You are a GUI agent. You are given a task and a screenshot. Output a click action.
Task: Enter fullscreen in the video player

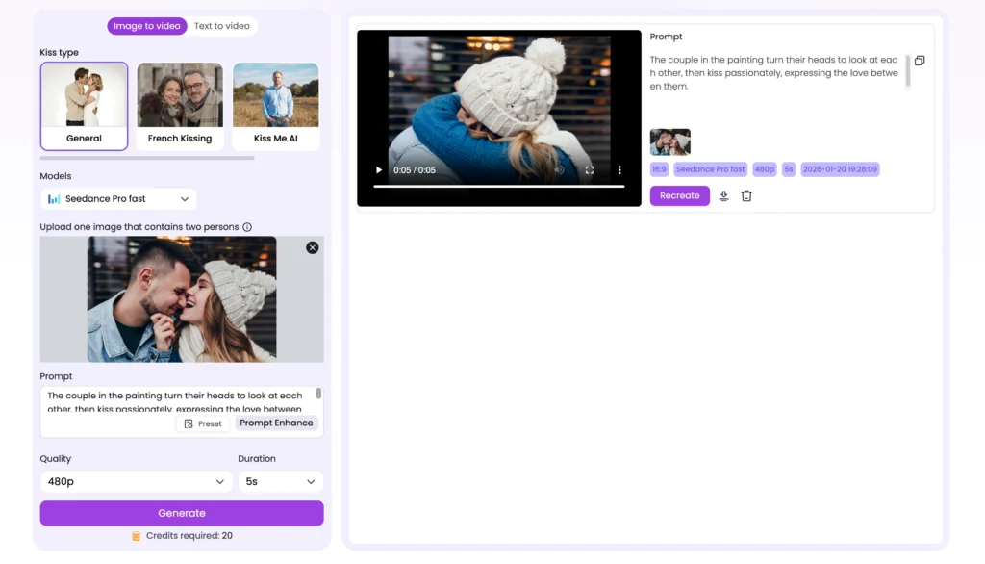(x=590, y=169)
